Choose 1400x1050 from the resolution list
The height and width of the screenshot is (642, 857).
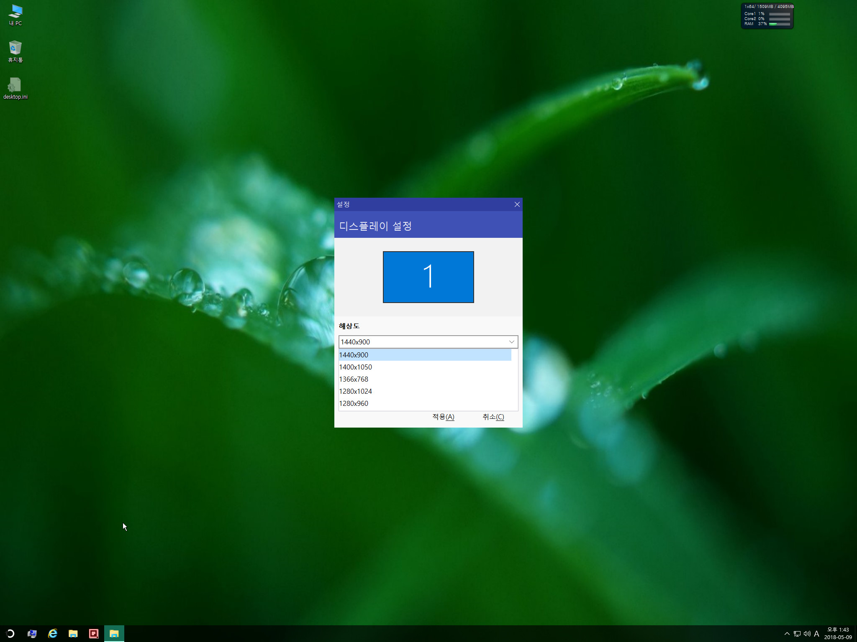pos(425,367)
